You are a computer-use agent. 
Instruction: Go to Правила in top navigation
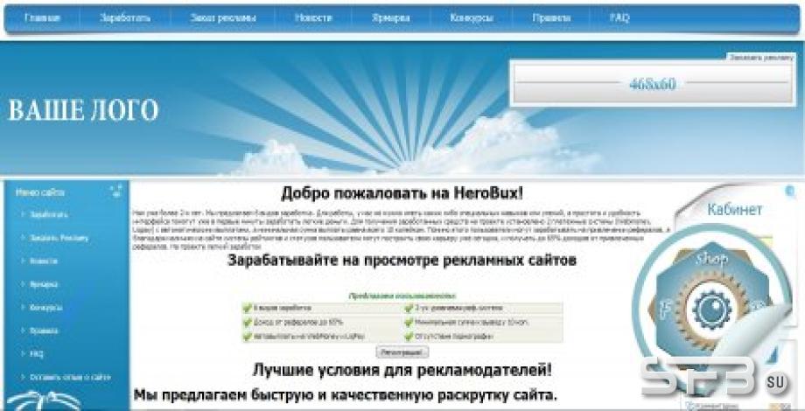pos(551,18)
